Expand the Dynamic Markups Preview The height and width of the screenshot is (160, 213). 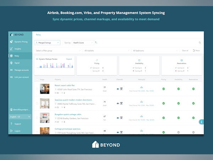[69, 59]
